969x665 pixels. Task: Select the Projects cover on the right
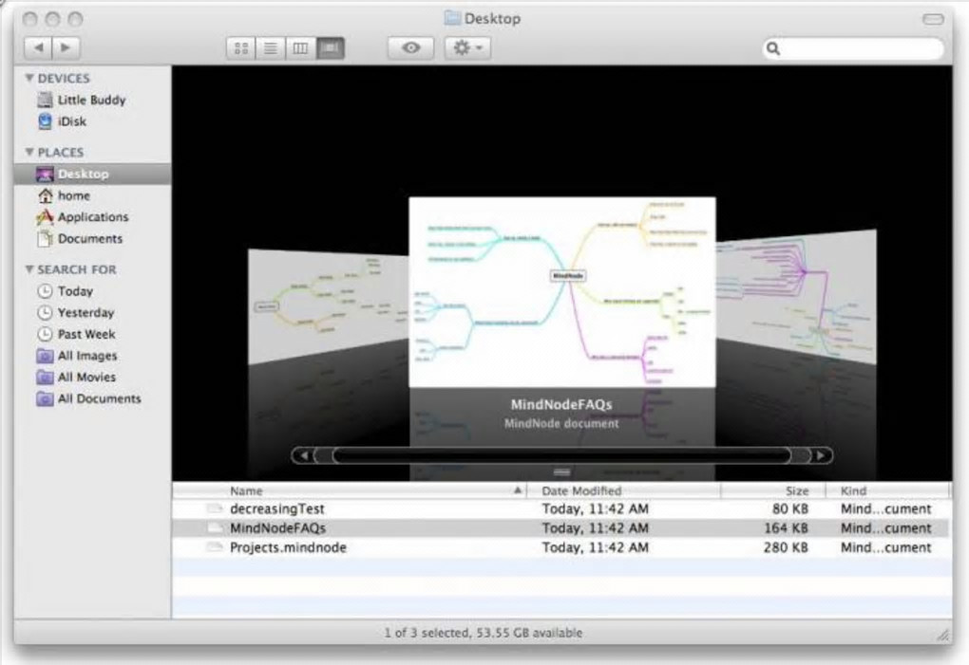click(x=796, y=297)
